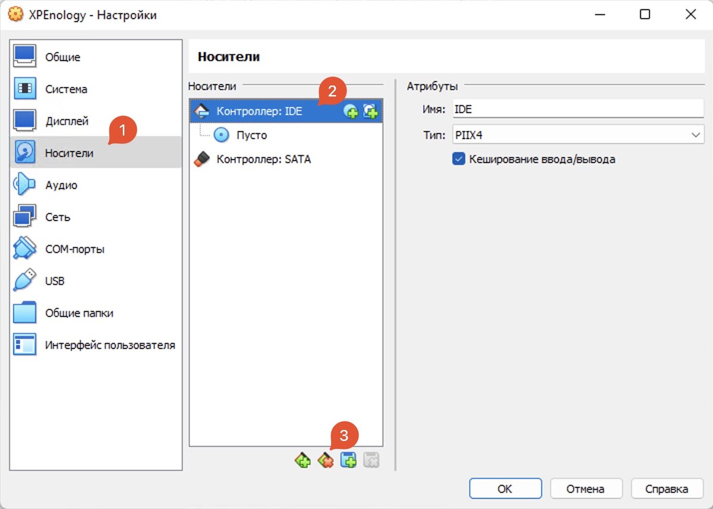The image size is (713, 509).
Task: Click the VirtualBox title bar icon
Action: pyautogui.click(x=16, y=15)
